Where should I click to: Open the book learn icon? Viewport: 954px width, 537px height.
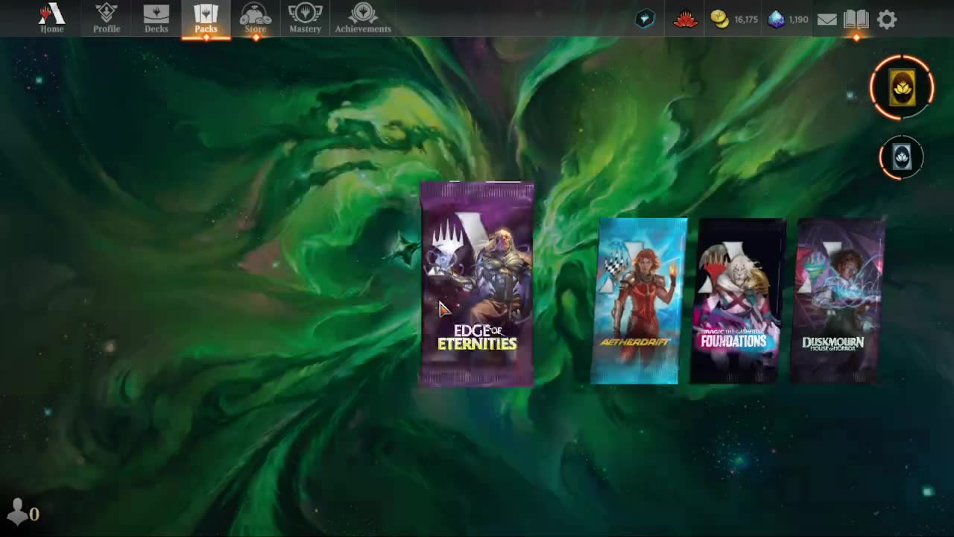click(856, 19)
